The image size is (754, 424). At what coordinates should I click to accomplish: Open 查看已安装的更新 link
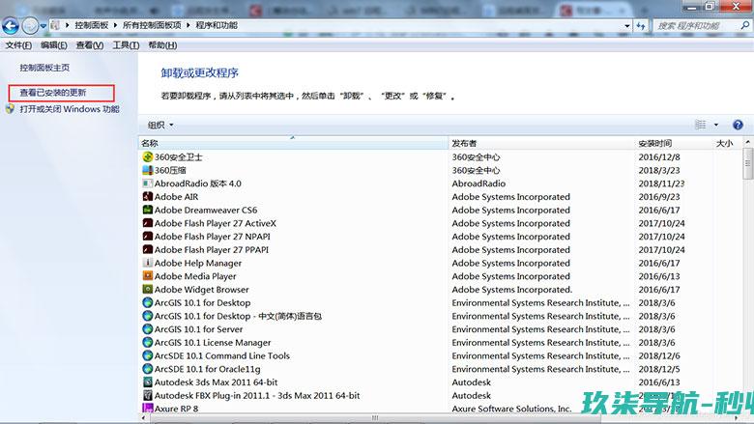53,93
